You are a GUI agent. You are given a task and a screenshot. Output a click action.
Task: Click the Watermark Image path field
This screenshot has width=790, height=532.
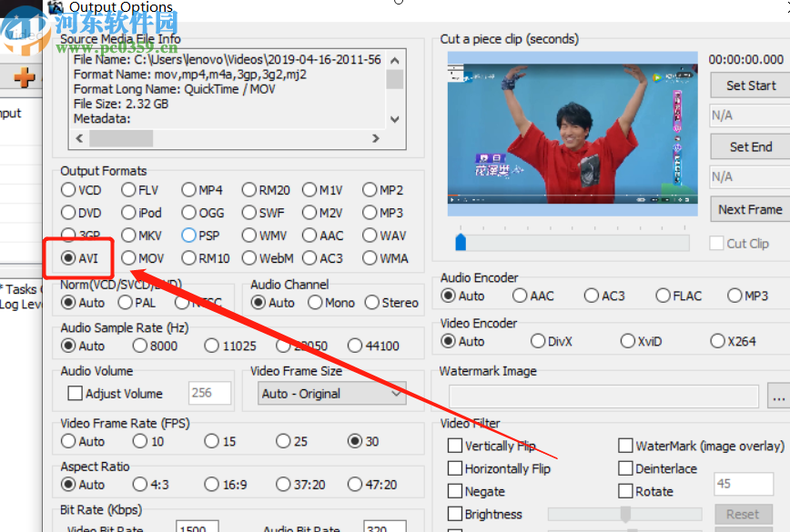pyautogui.click(x=603, y=397)
